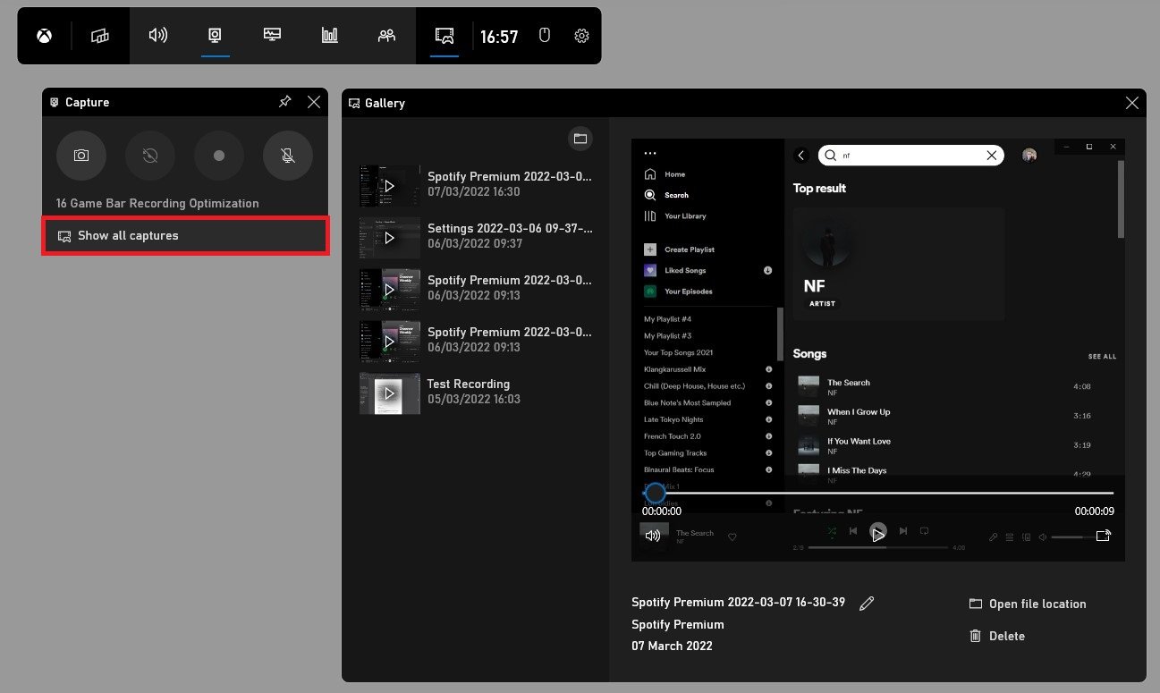Click Open file location

tap(1028, 604)
